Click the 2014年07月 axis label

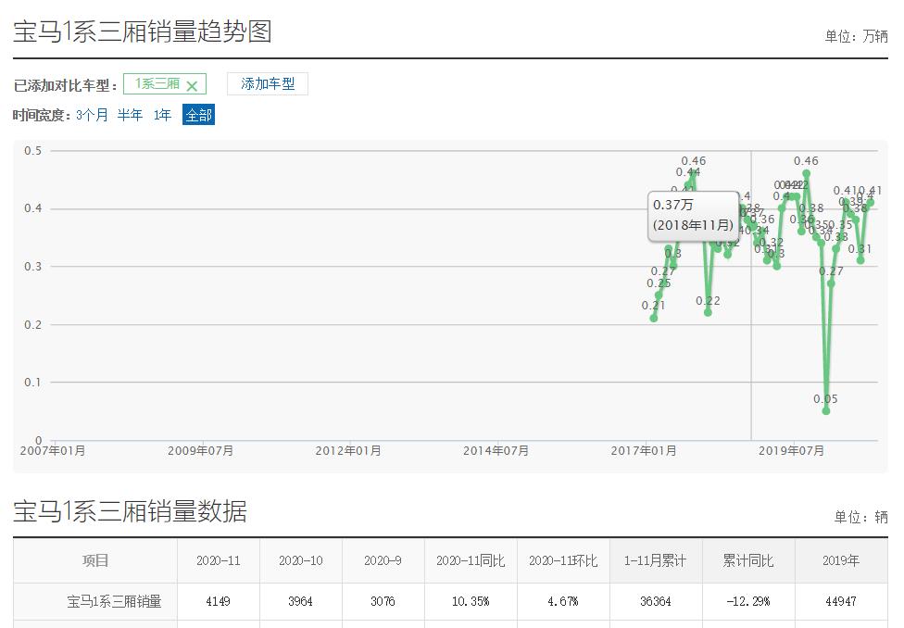click(x=496, y=450)
